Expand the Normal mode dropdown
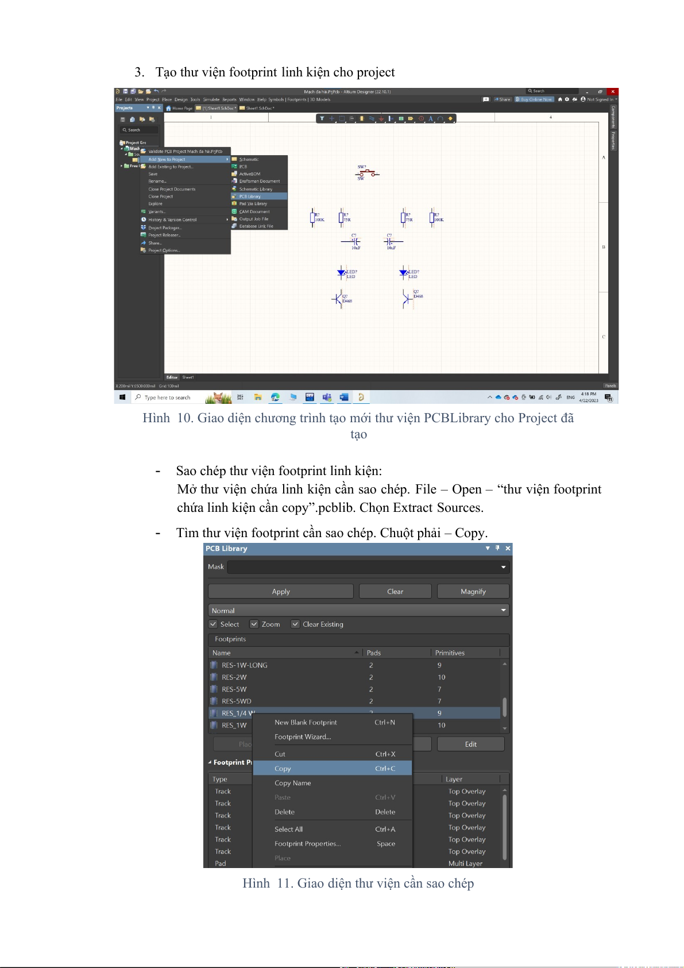The height and width of the screenshot is (968, 684). (503, 610)
